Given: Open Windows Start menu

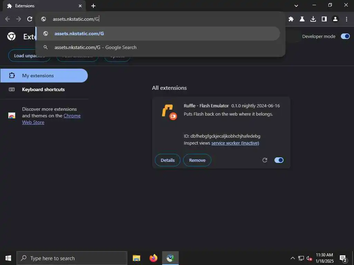Looking at the screenshot, I should click(8, 258).
